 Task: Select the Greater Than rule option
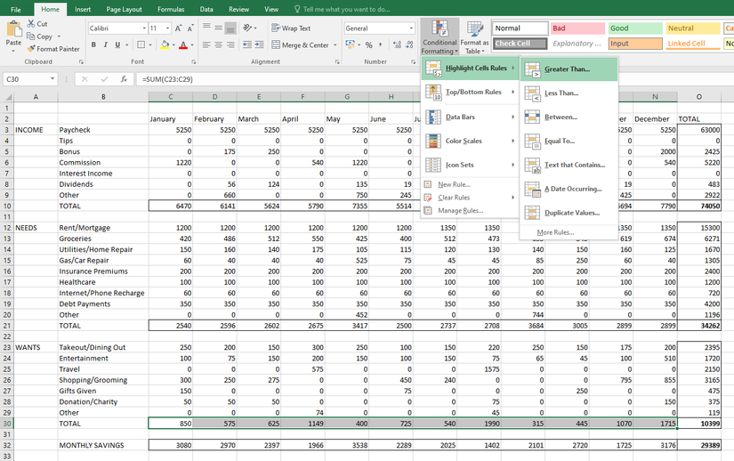567,69
